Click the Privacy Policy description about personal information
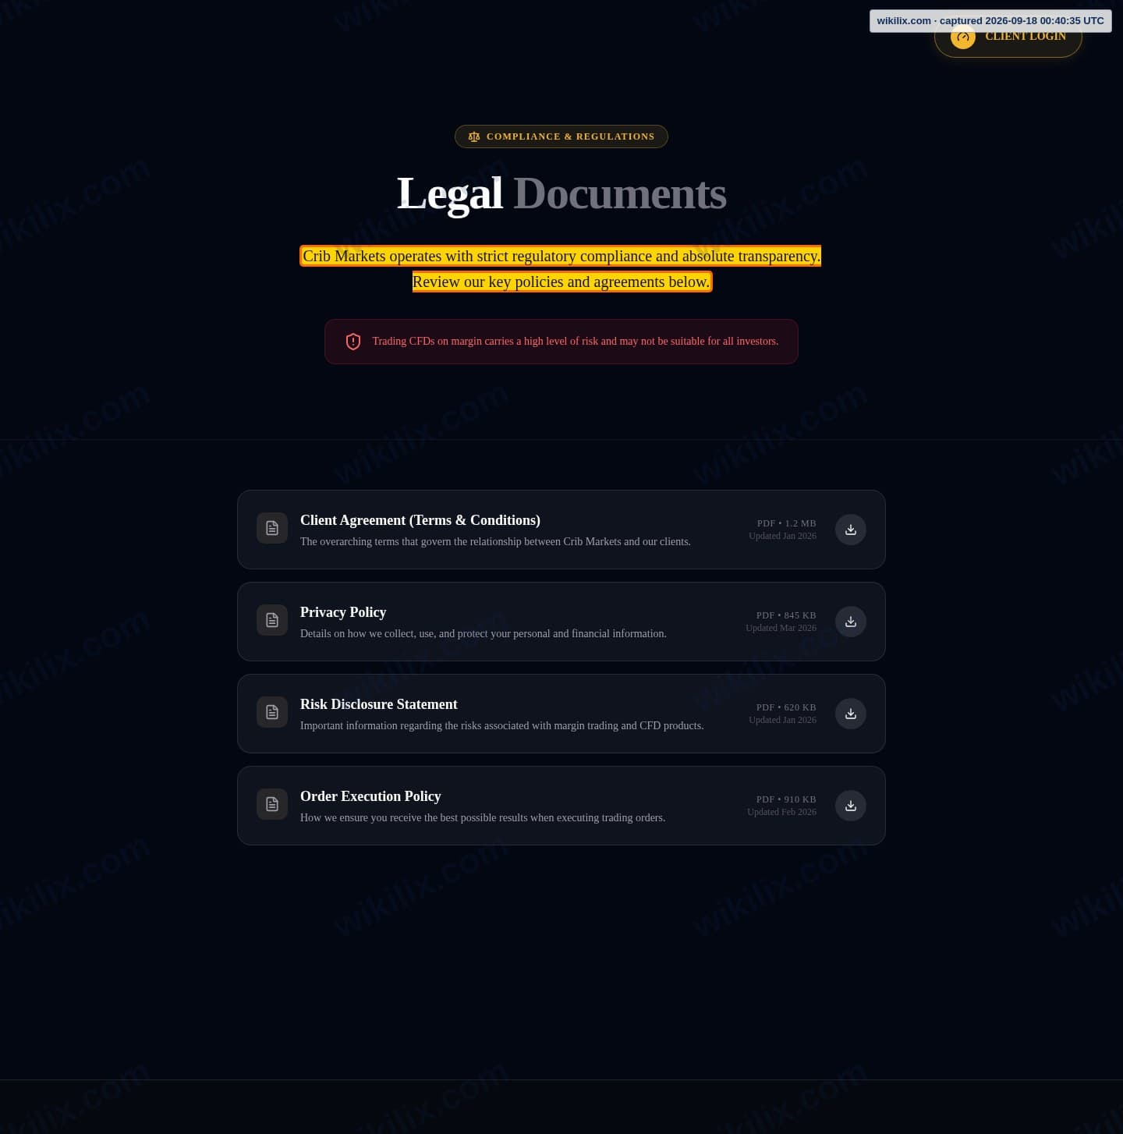1123x1134 pixels. 484,633
